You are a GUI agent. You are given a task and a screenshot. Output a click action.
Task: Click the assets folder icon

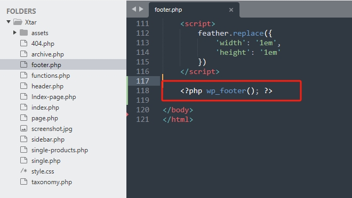click(23, 32)
